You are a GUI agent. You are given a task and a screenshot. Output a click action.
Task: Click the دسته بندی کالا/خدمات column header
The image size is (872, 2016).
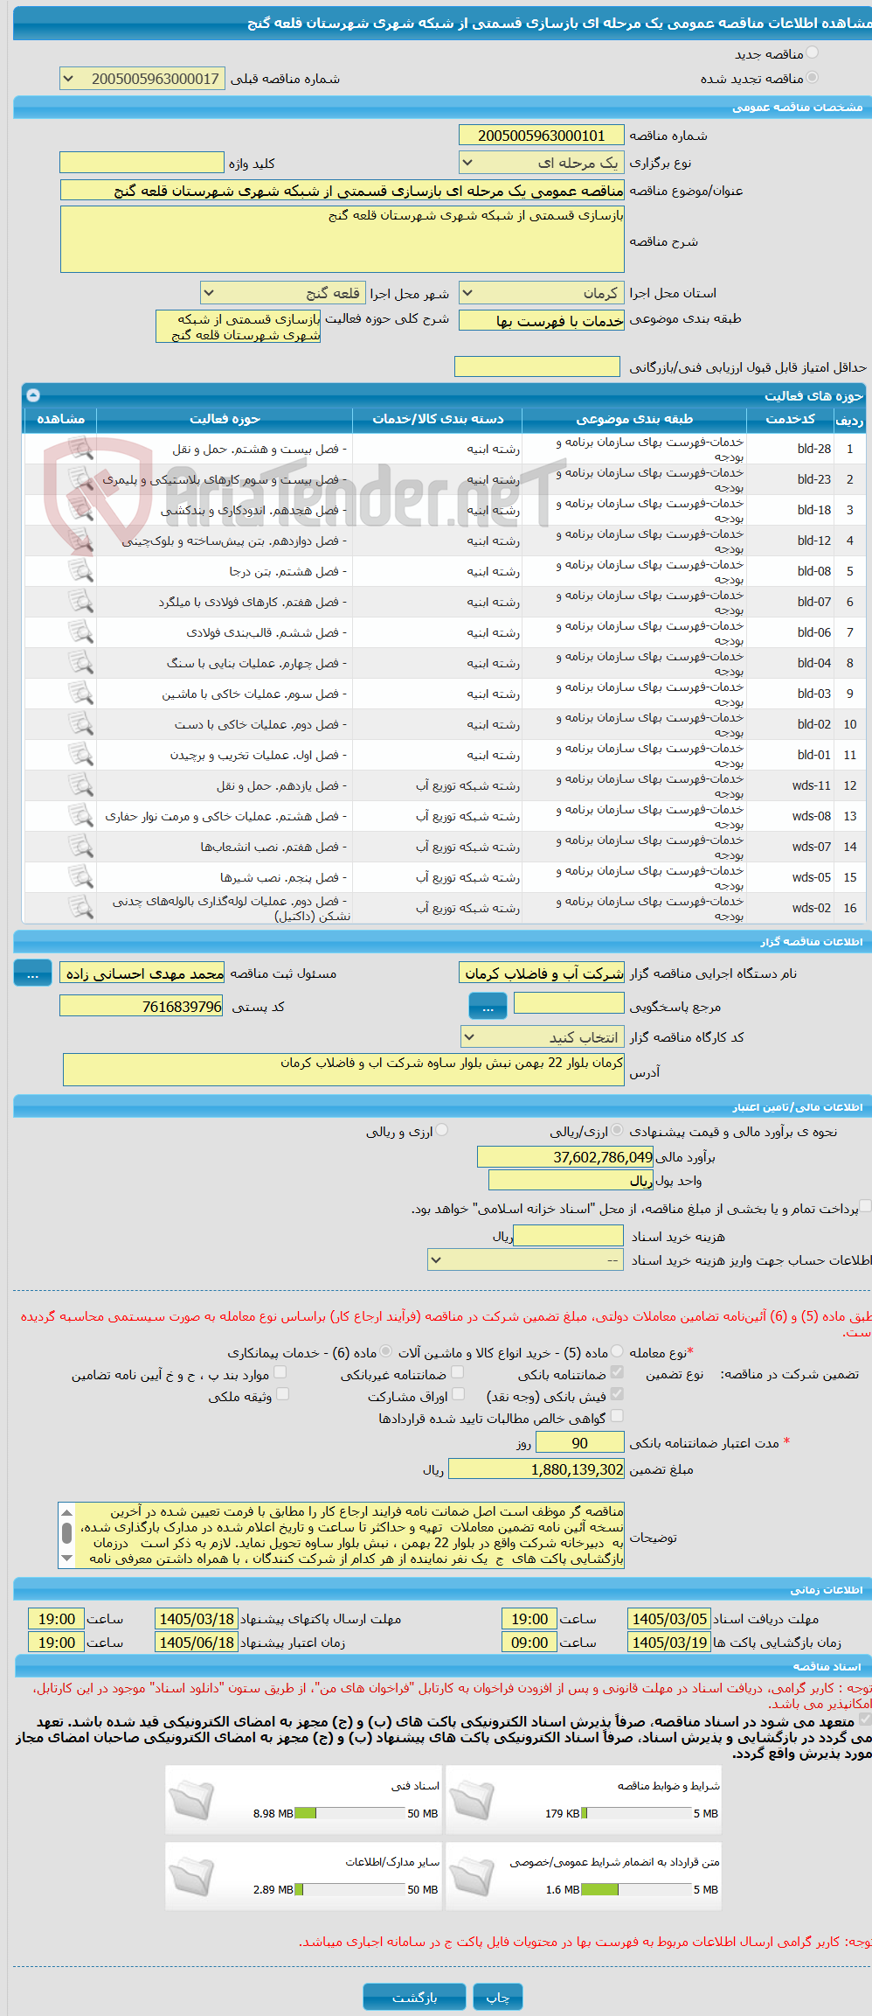click(438, 419)
